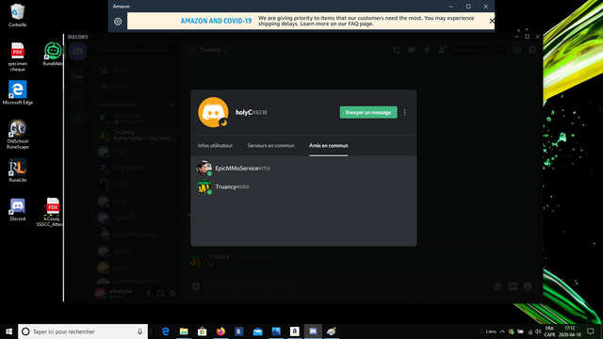
Task: Toggle microphone mute in user panel
Action: point(149,294)
